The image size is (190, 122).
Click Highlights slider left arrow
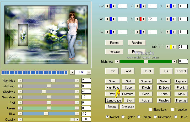pyautogui.click(x=20, y=81)
